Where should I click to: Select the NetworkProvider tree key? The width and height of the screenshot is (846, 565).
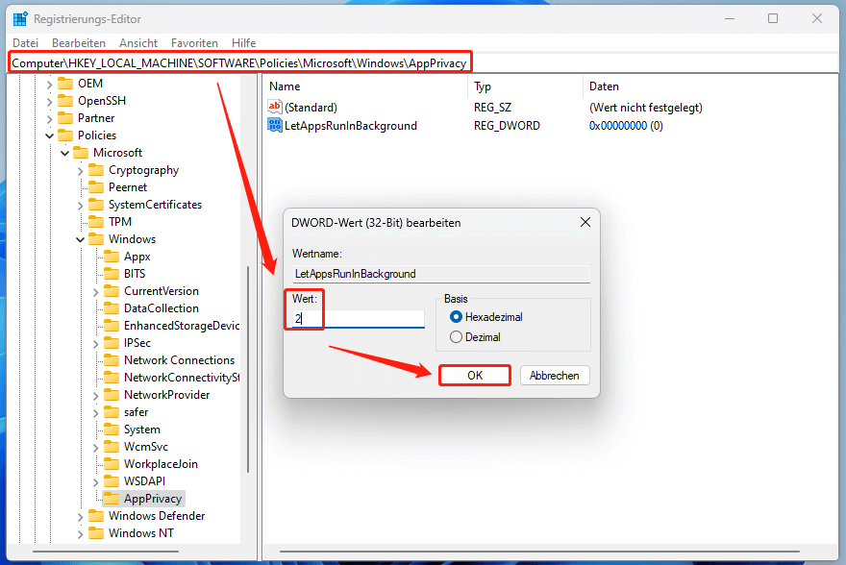point(166,395)
